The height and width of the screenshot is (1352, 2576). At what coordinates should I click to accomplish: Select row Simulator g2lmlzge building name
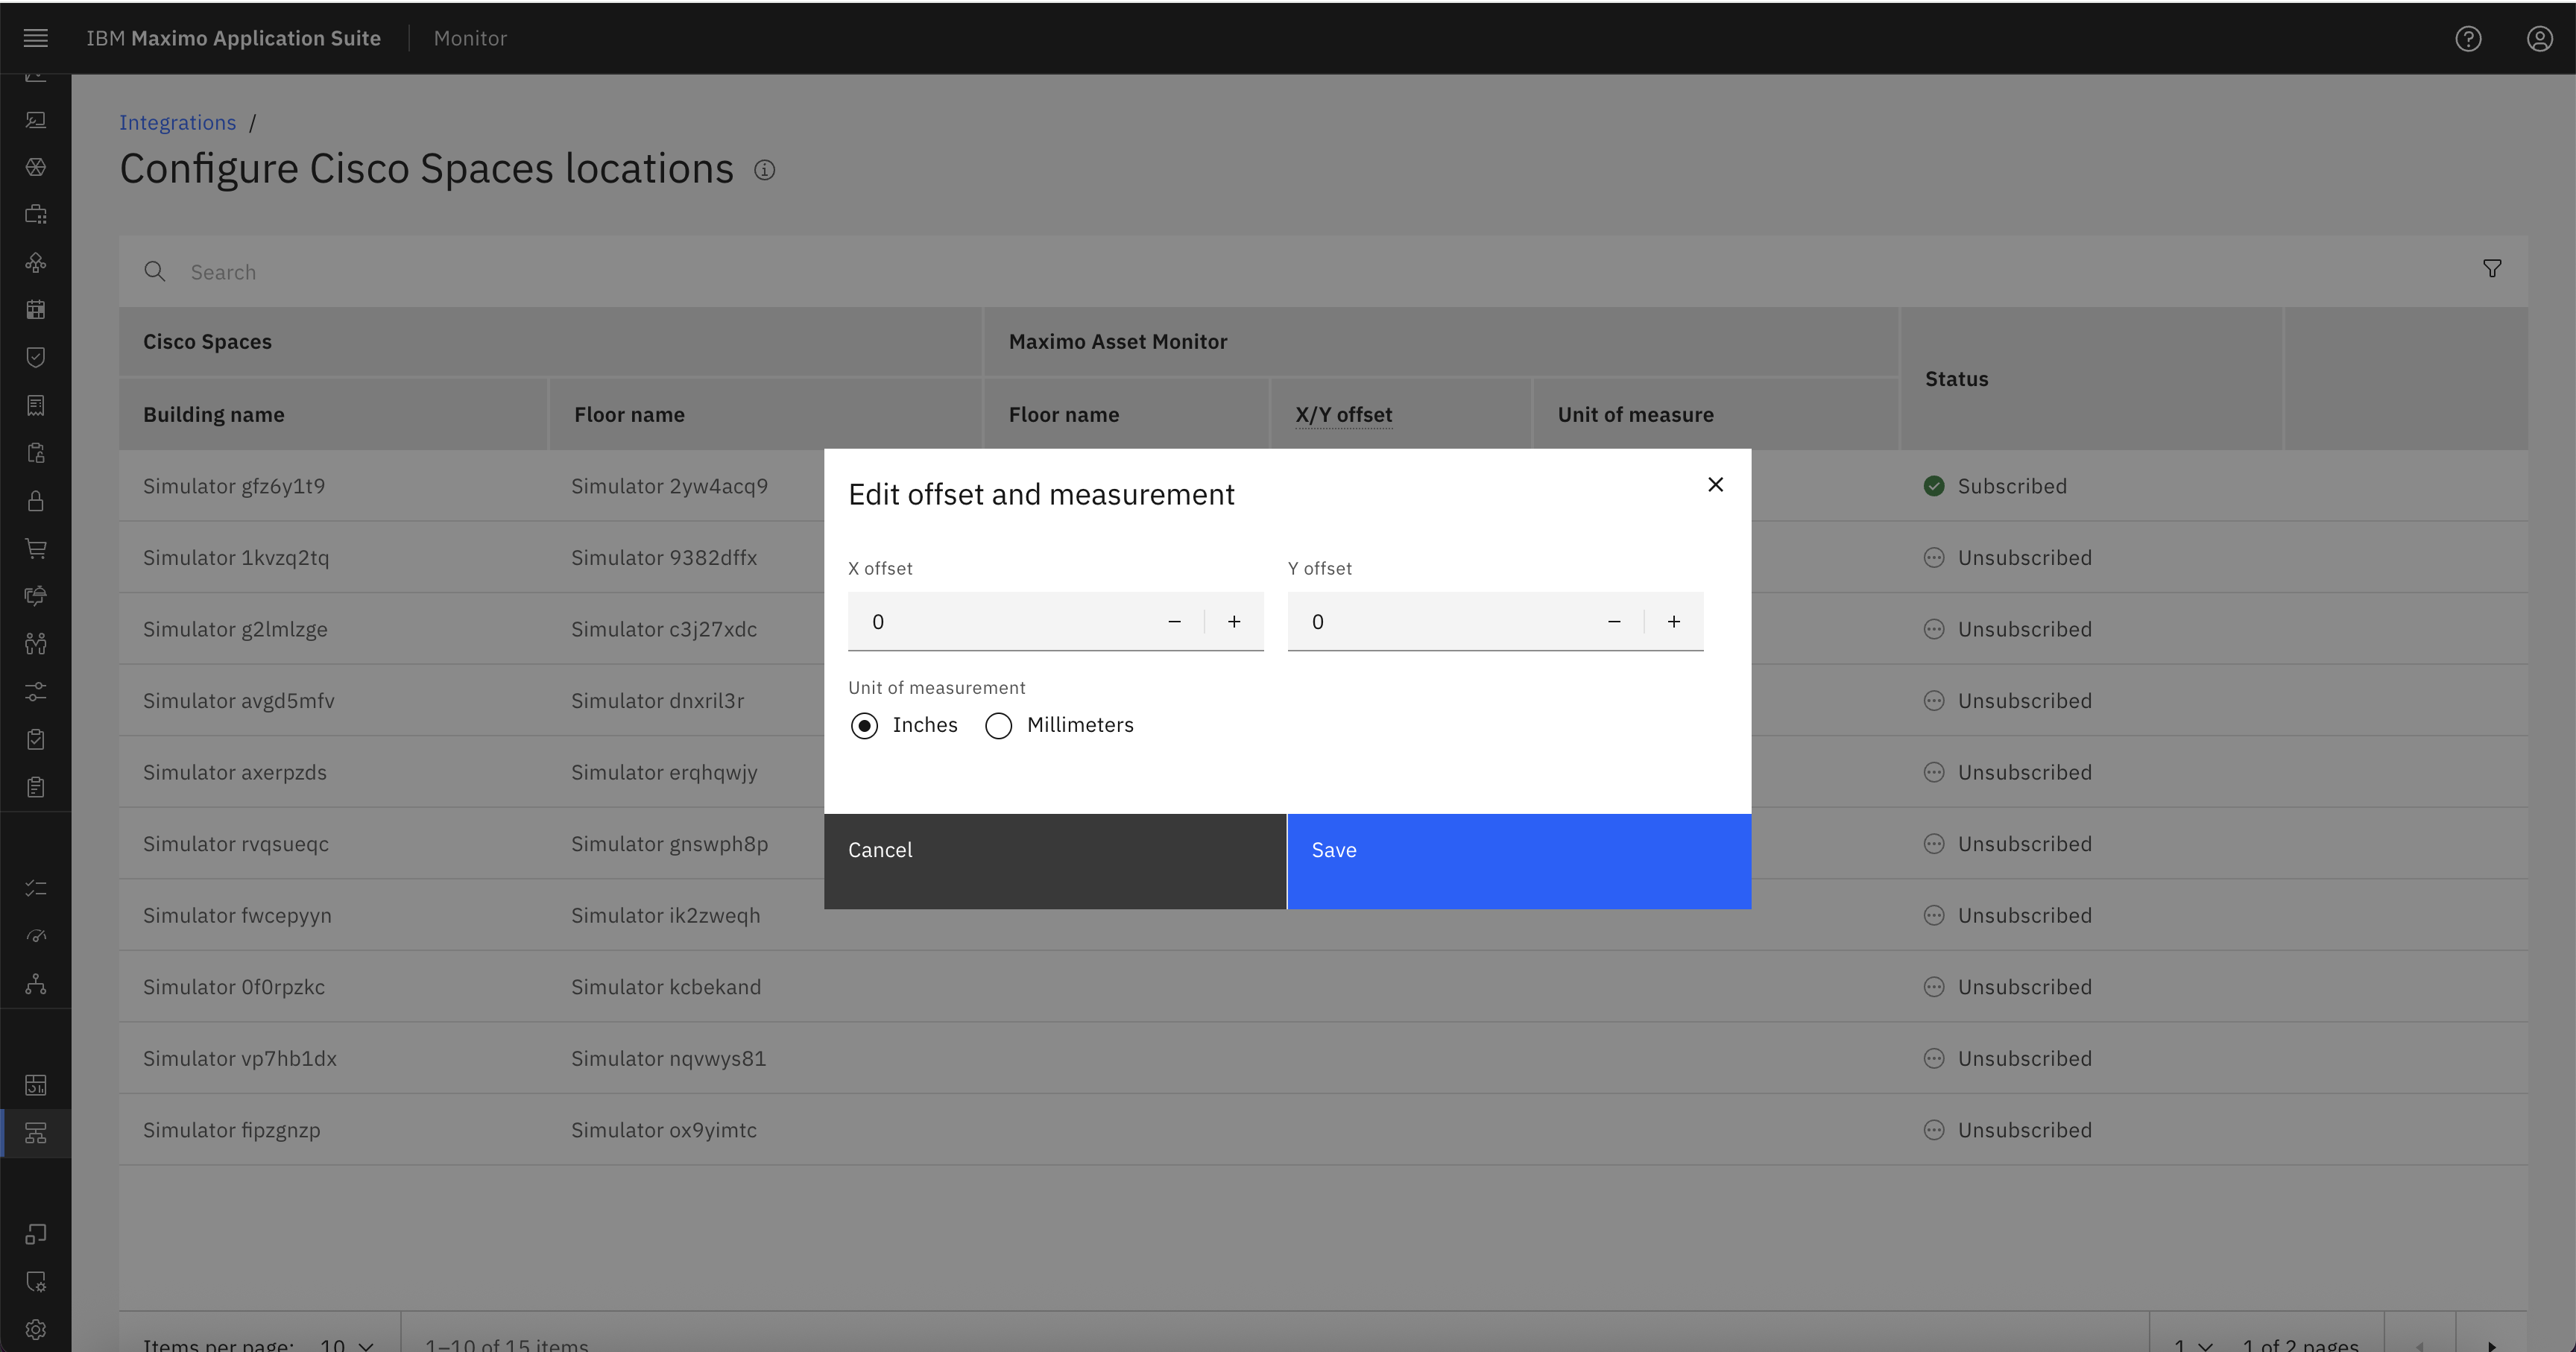coord(235,629)
